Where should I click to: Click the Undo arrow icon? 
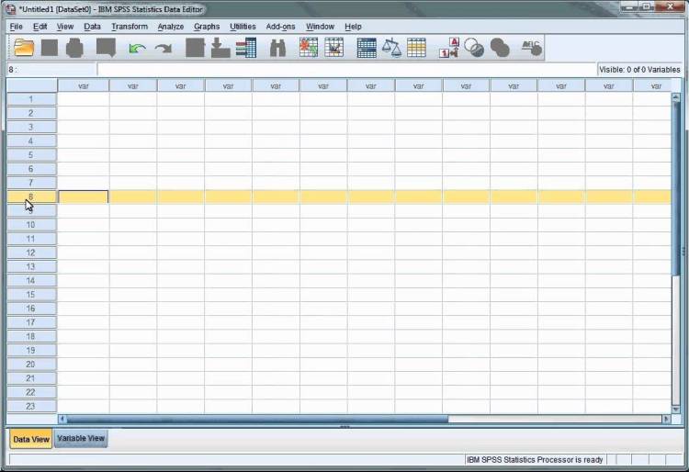click(138, 49)
